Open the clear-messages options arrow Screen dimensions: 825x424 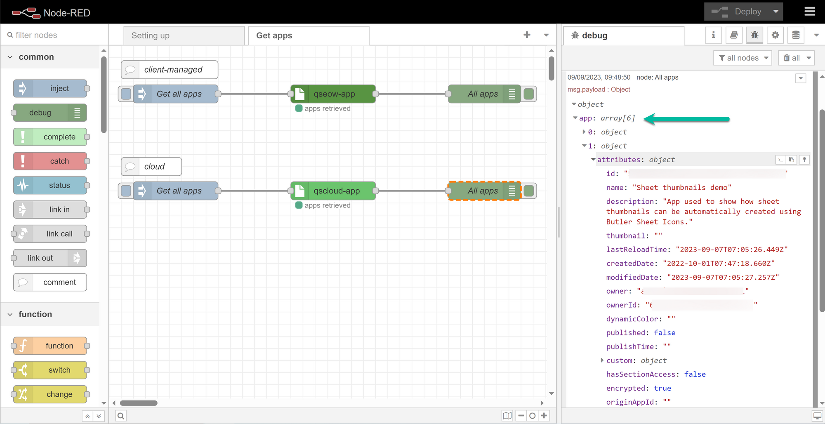coord(809,58)
